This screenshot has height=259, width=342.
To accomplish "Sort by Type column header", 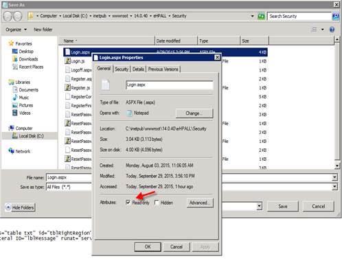I will pos(218,41).
